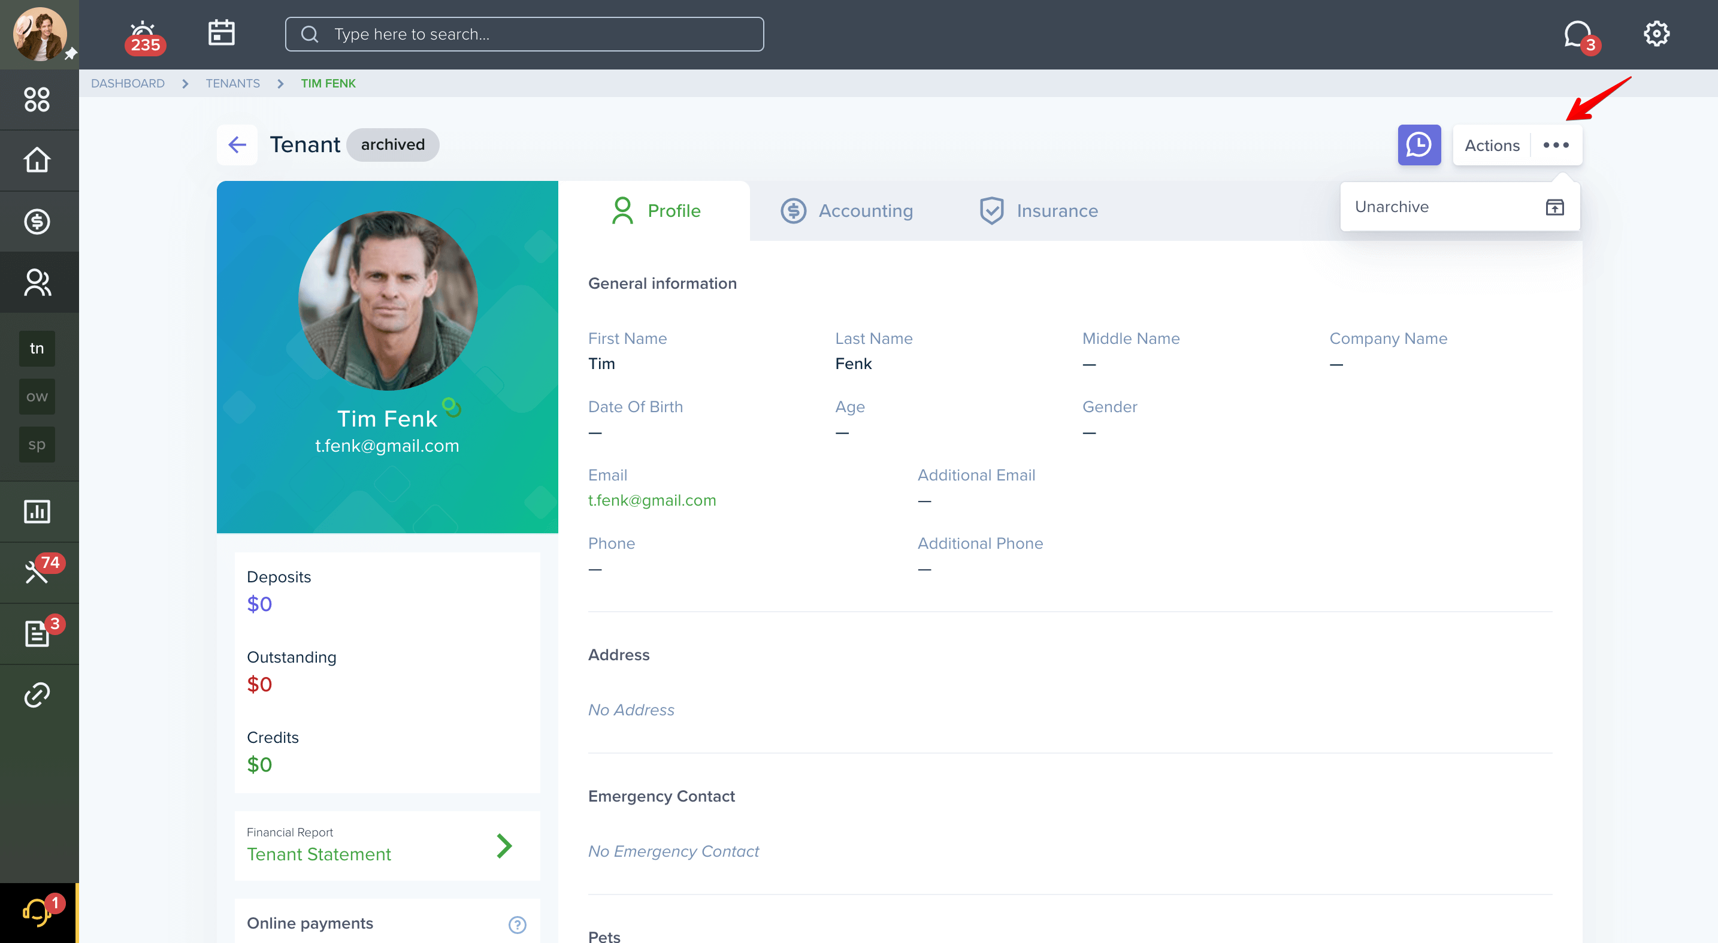Viewport: 1718px width, 943px height.
Task: Expand Tenant Statement with green chevron
Action: (504, 845)
